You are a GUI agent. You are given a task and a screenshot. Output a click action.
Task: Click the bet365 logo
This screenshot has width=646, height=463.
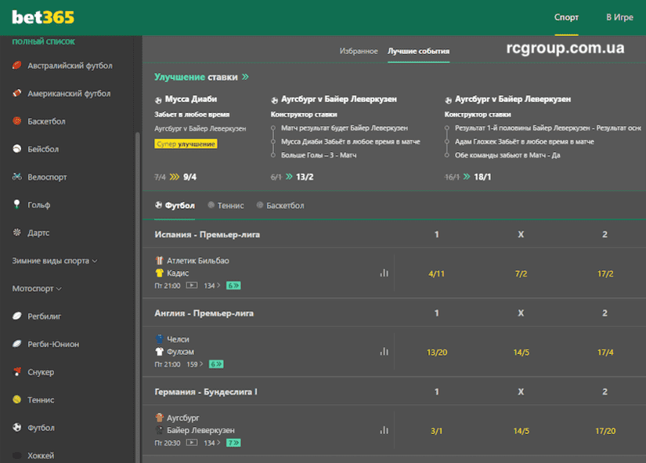click(43, 17)
